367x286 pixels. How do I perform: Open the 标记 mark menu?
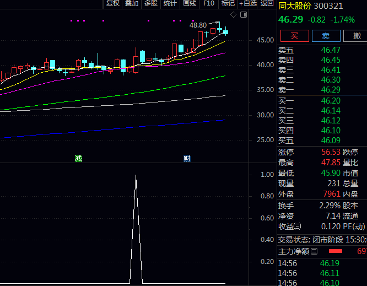pos(228,3)
